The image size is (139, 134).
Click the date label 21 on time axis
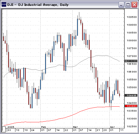[x=98, y=130]
